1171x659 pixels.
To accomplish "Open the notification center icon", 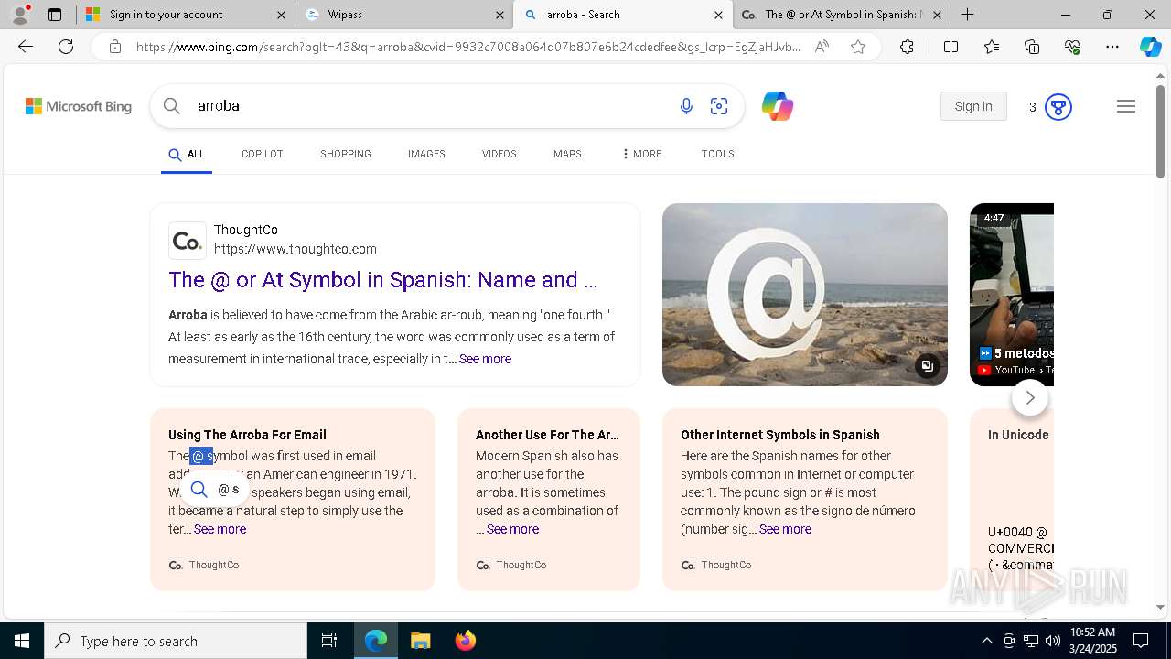I will (x=1141, y=641).
